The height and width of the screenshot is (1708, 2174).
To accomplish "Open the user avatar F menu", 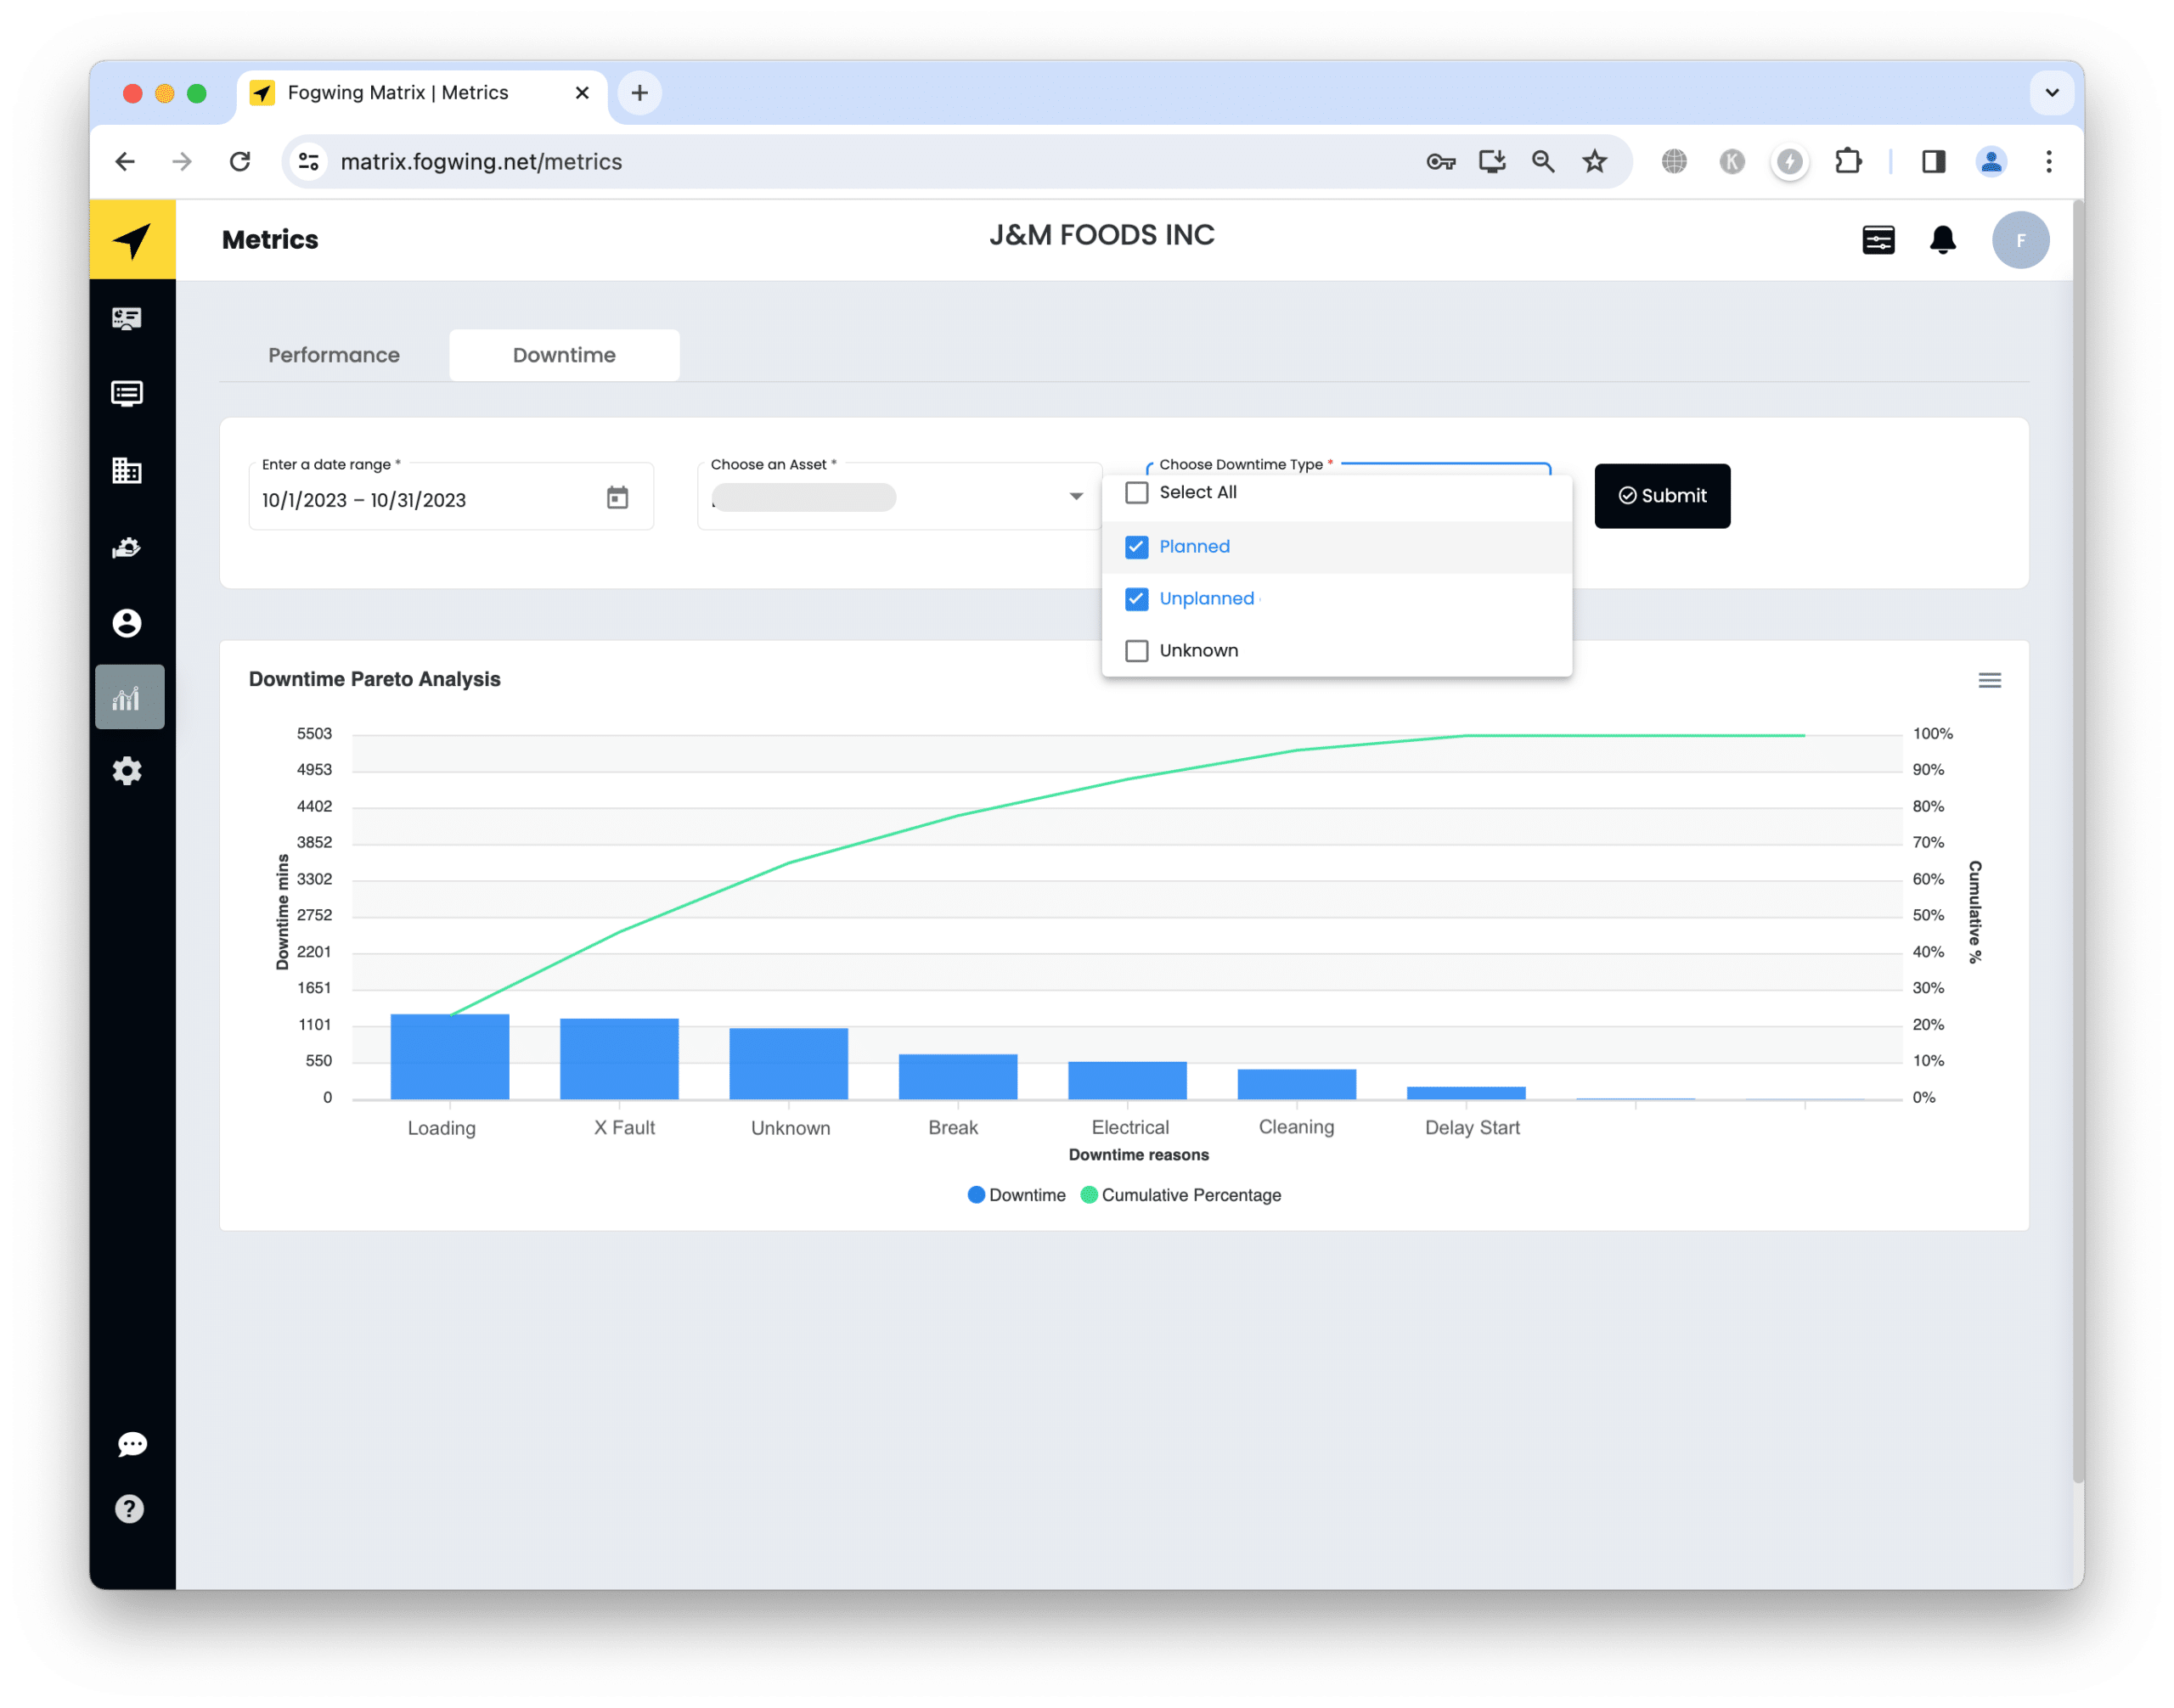I will click(2021, 240).
